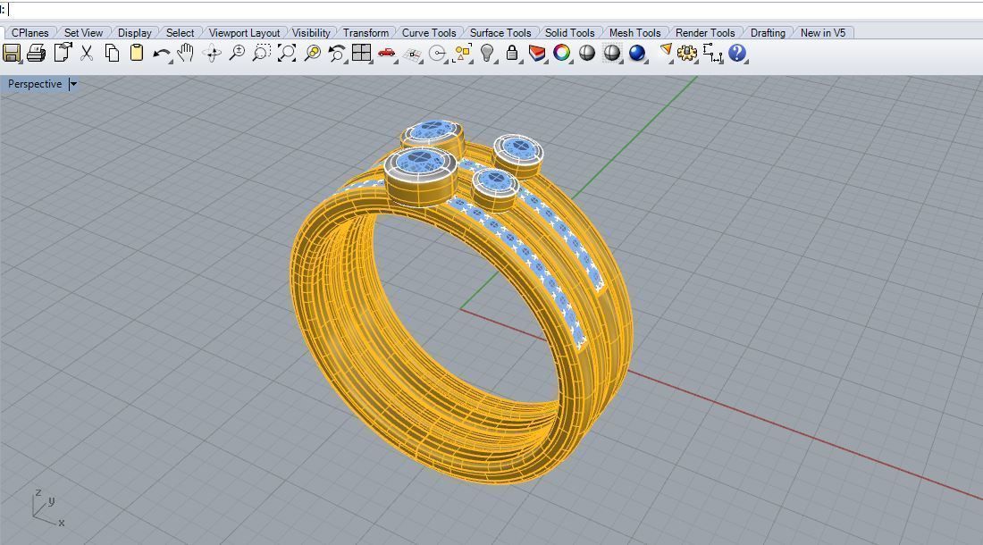Switch to the Solid Tools tab
This screenshot has height=545, width=983.
[569, 32]
